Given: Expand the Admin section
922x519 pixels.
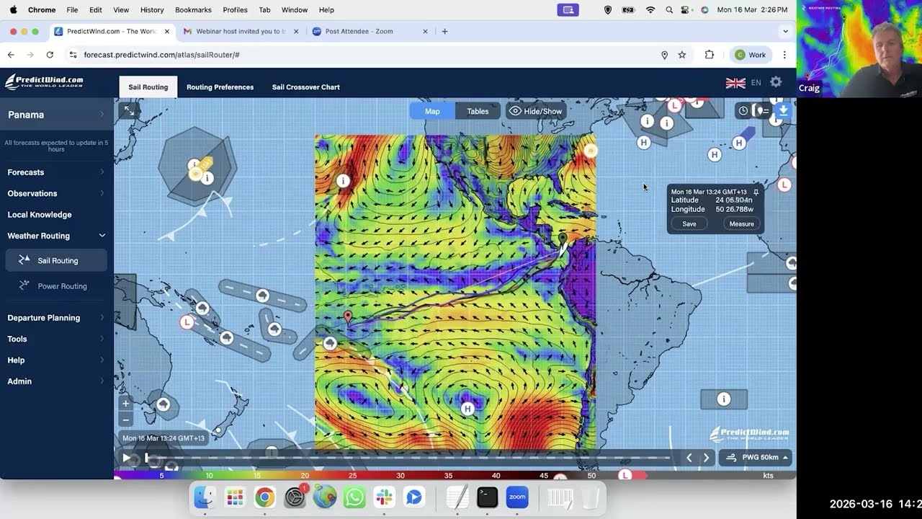Looking at the screenshot, I should pos(56,381).
